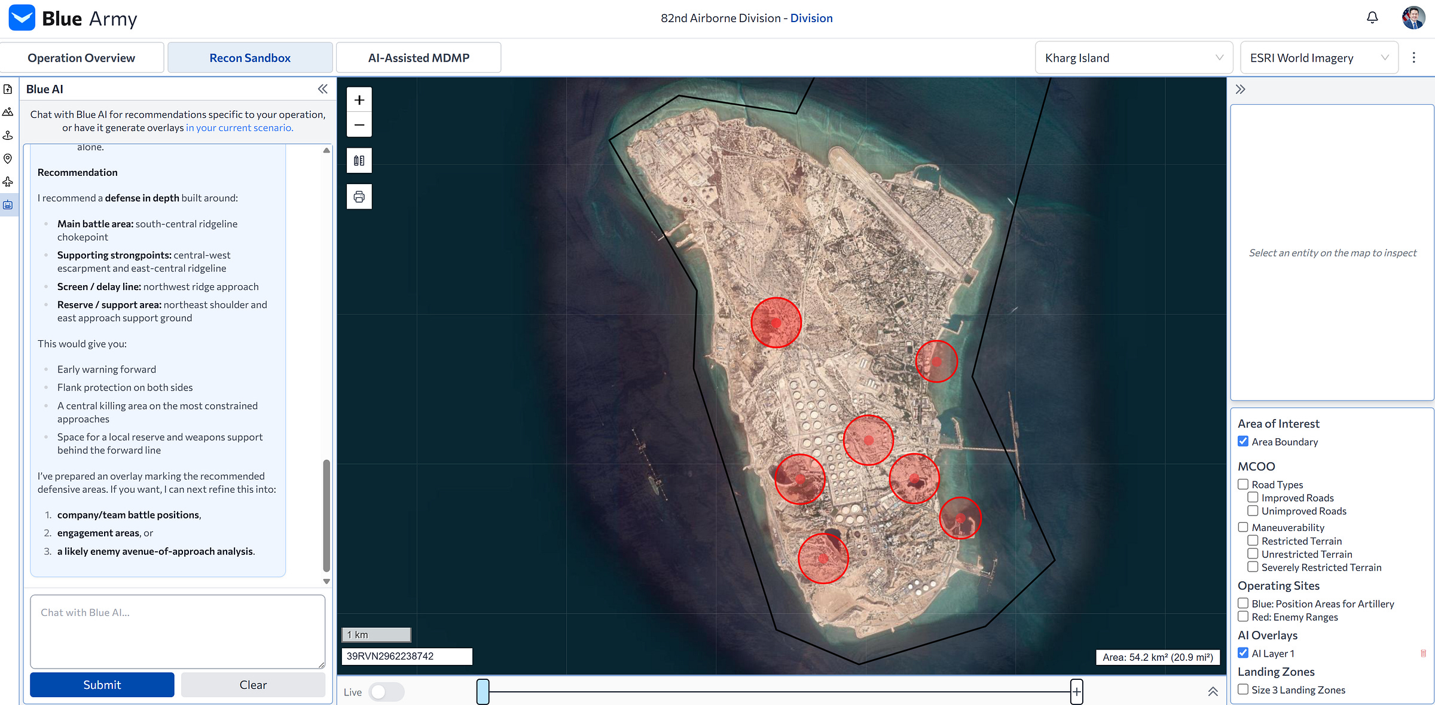The height and width of the screenshot is (705, 1435).
Task: Click the map print icon
Action: pos(359,197)
